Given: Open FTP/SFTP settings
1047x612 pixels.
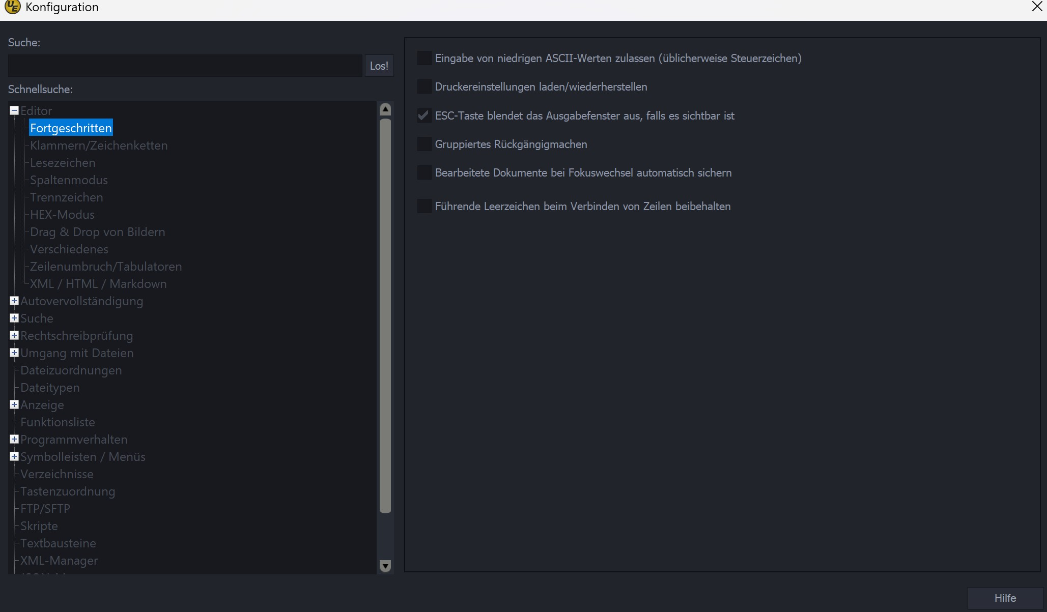Looking at the screenshot, I should click(x=45, y=509).
